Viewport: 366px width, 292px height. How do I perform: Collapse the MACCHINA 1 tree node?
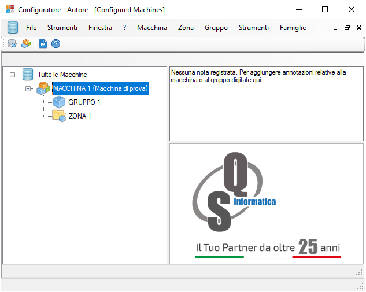pyautogui.click(x=28, y=88)
